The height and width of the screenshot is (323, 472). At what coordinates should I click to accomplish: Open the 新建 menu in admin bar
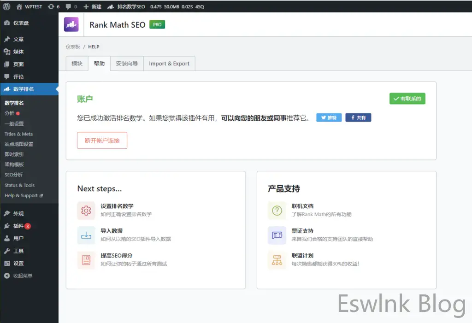(x=92, y=7)
